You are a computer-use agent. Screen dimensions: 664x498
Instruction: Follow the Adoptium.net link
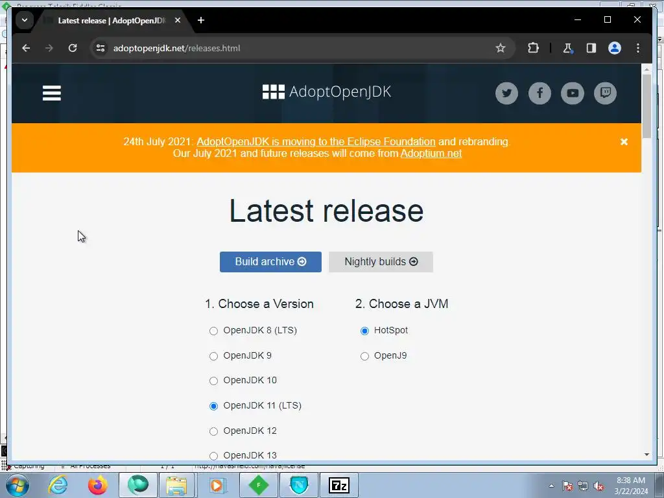click(431, 153)
